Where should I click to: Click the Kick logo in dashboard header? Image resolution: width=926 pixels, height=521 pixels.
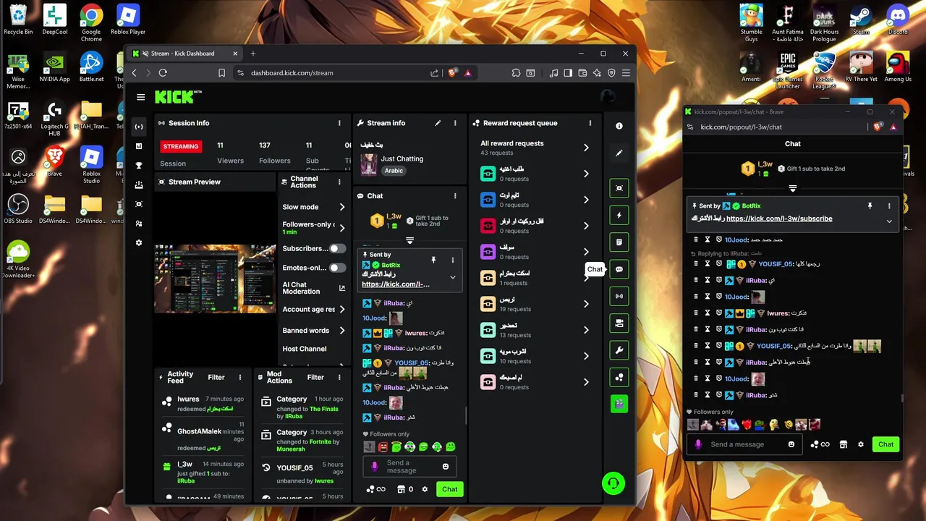[175, 97]
